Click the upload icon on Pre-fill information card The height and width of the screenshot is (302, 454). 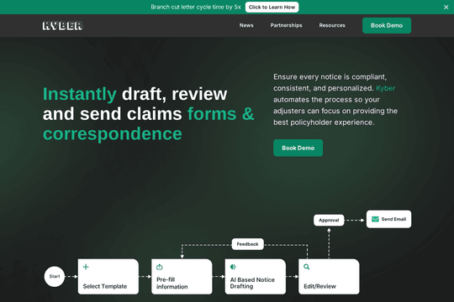[x=159, y=267]
